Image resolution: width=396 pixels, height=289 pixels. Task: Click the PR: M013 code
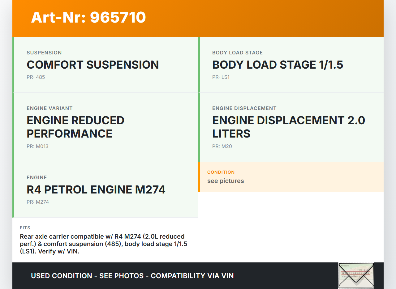(x=37, y=146)
